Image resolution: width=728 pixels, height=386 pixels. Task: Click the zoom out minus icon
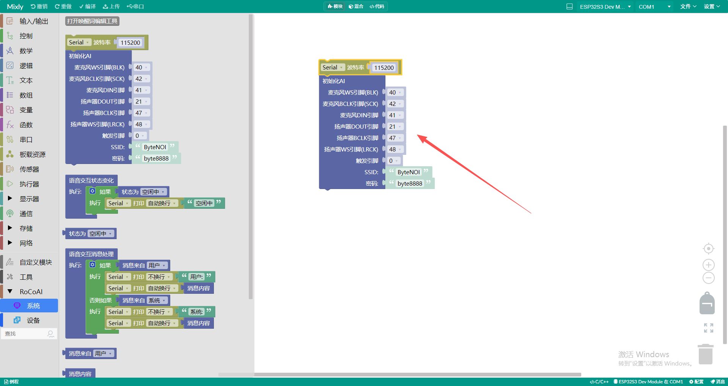tap(708, 278)
